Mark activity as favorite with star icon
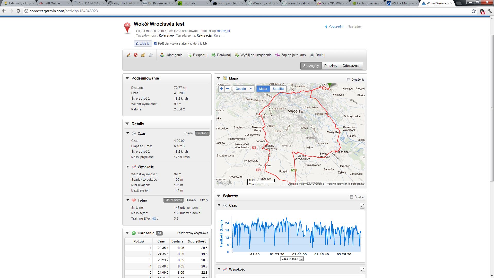This screenshot has height=278, width=494. click(x=151, y=55)
